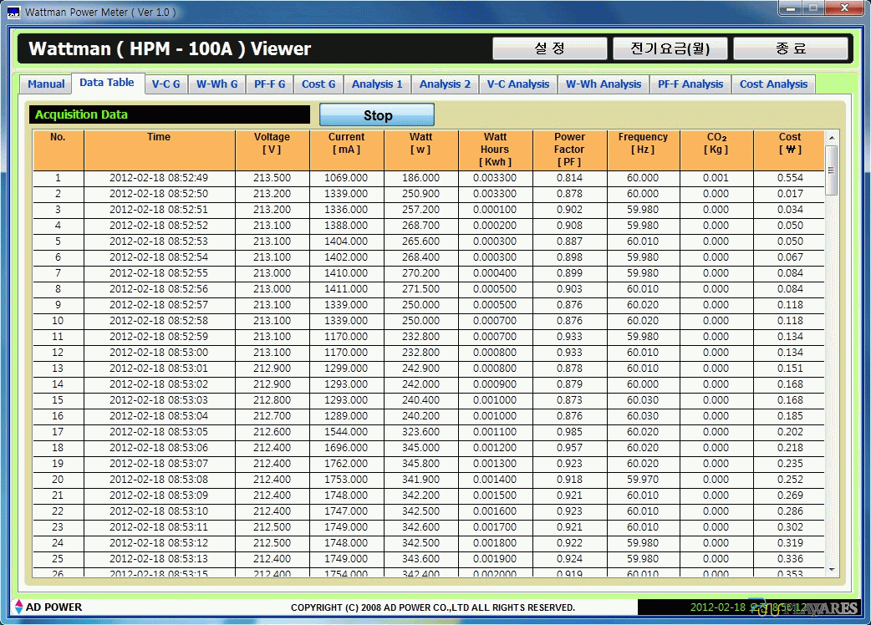Click CO2 value 0.001 in row 1

point(716,178)
